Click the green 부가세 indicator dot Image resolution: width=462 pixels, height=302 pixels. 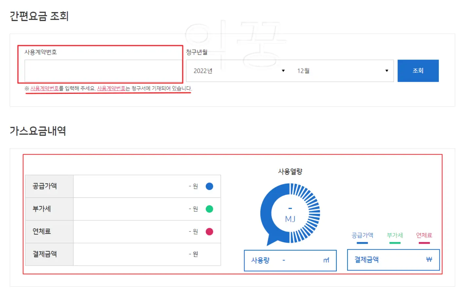[x=209, y=209]
